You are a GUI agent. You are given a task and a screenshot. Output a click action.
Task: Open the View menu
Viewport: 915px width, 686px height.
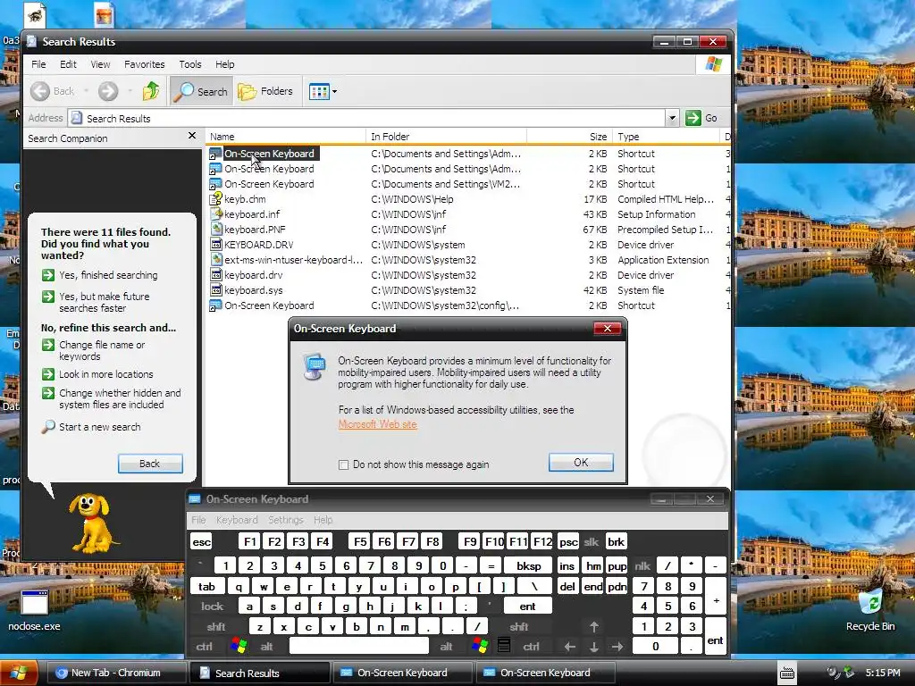[x=100, y=64]
